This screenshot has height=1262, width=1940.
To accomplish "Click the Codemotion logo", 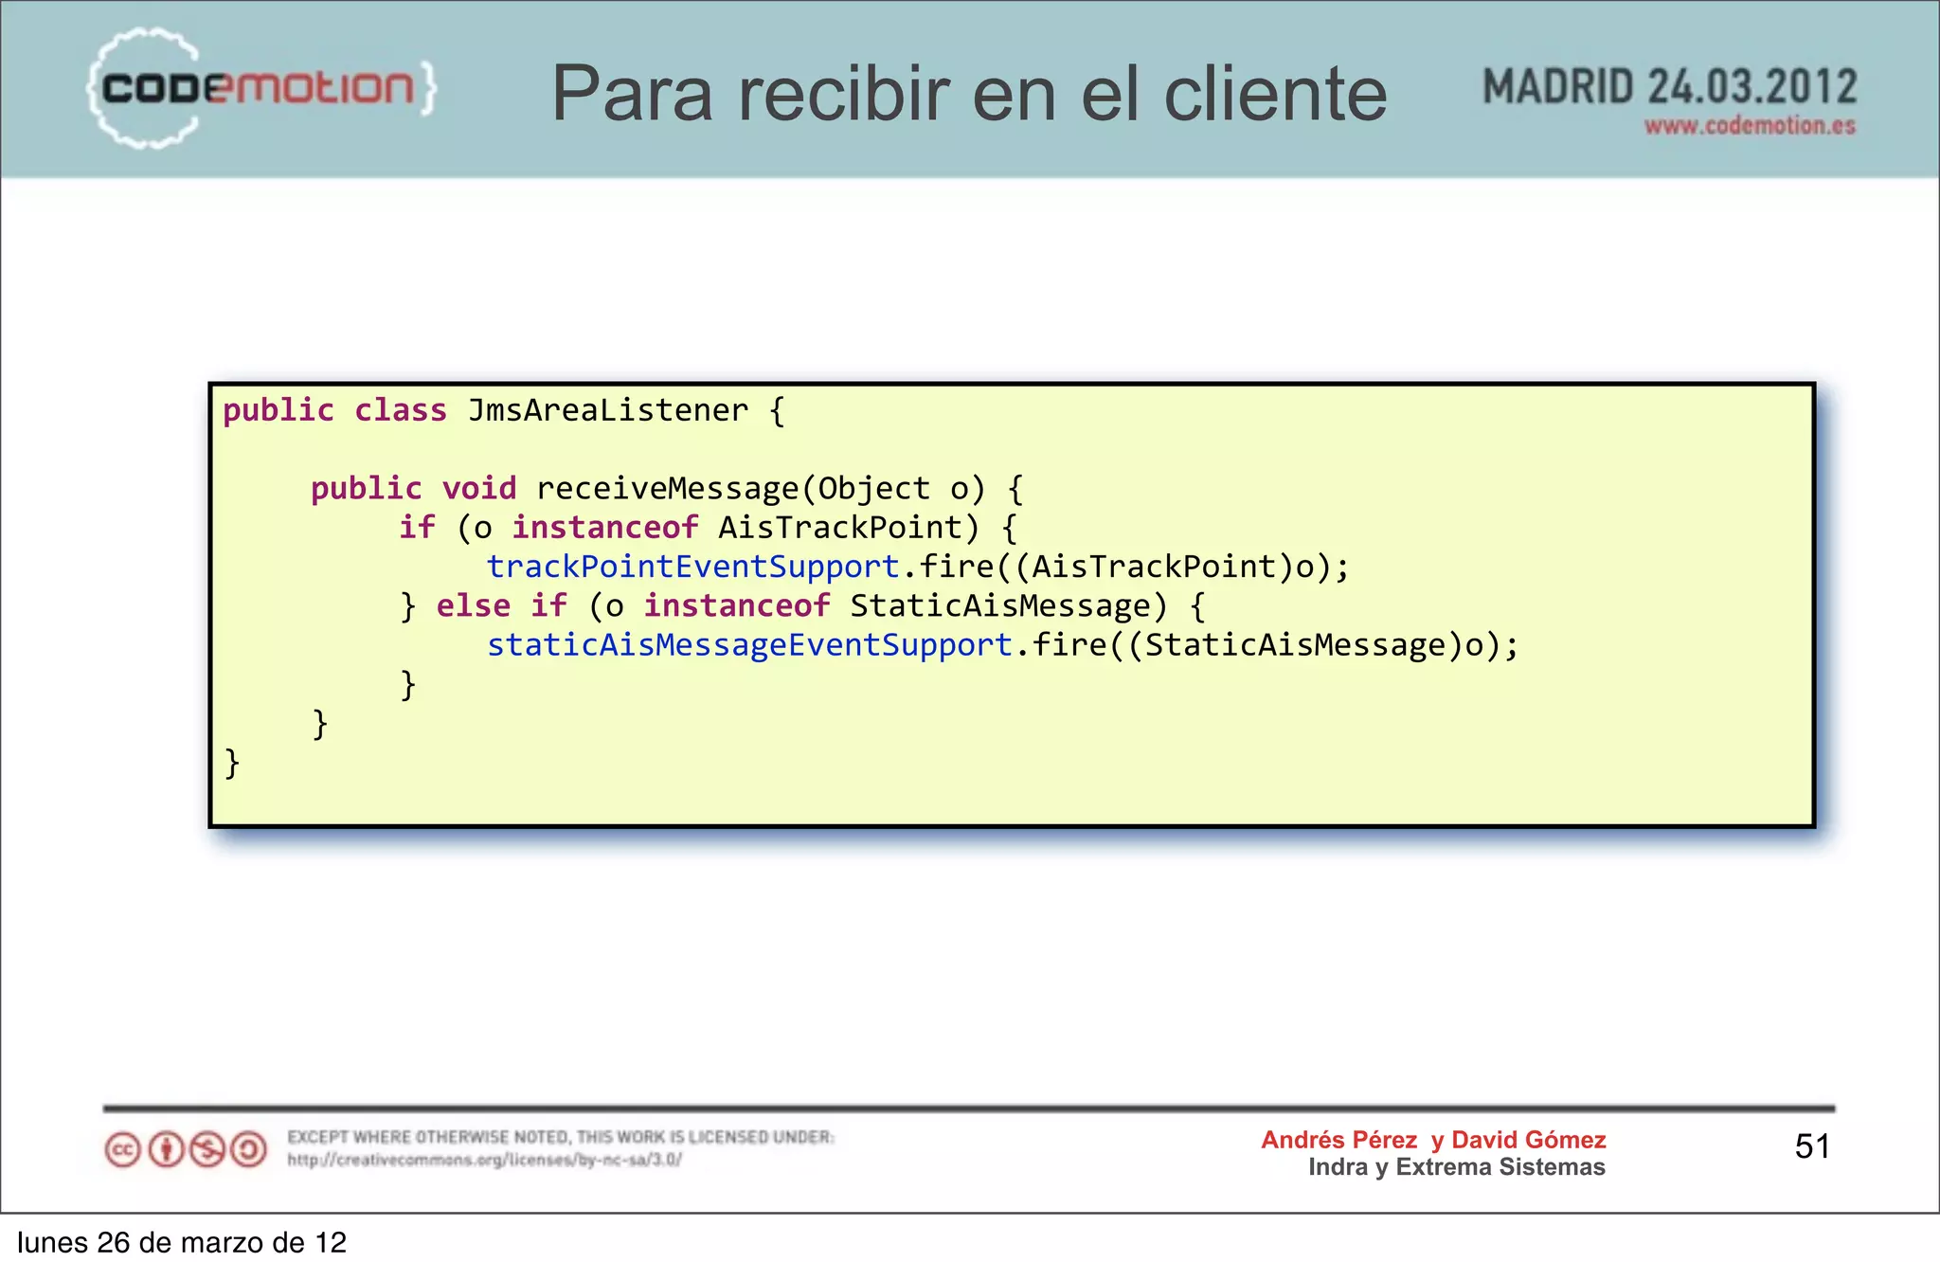I will click(262, 87).
